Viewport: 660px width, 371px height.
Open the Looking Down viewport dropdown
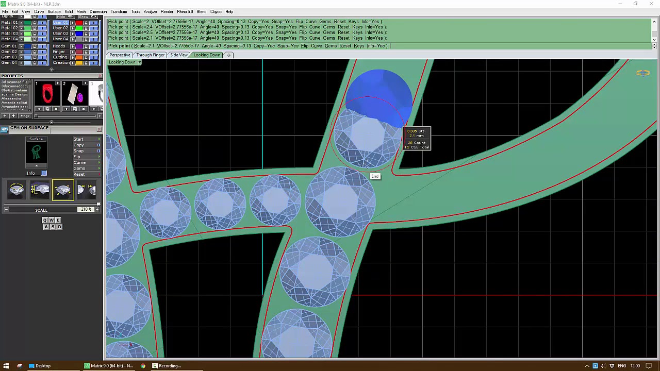click(139, 62)
